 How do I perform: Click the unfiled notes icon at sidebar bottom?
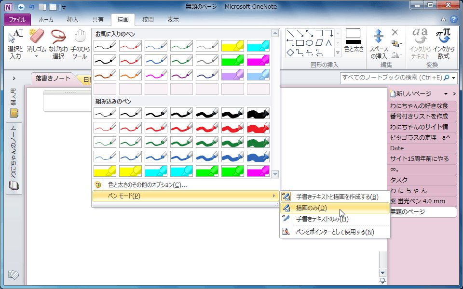coord(14,275)
